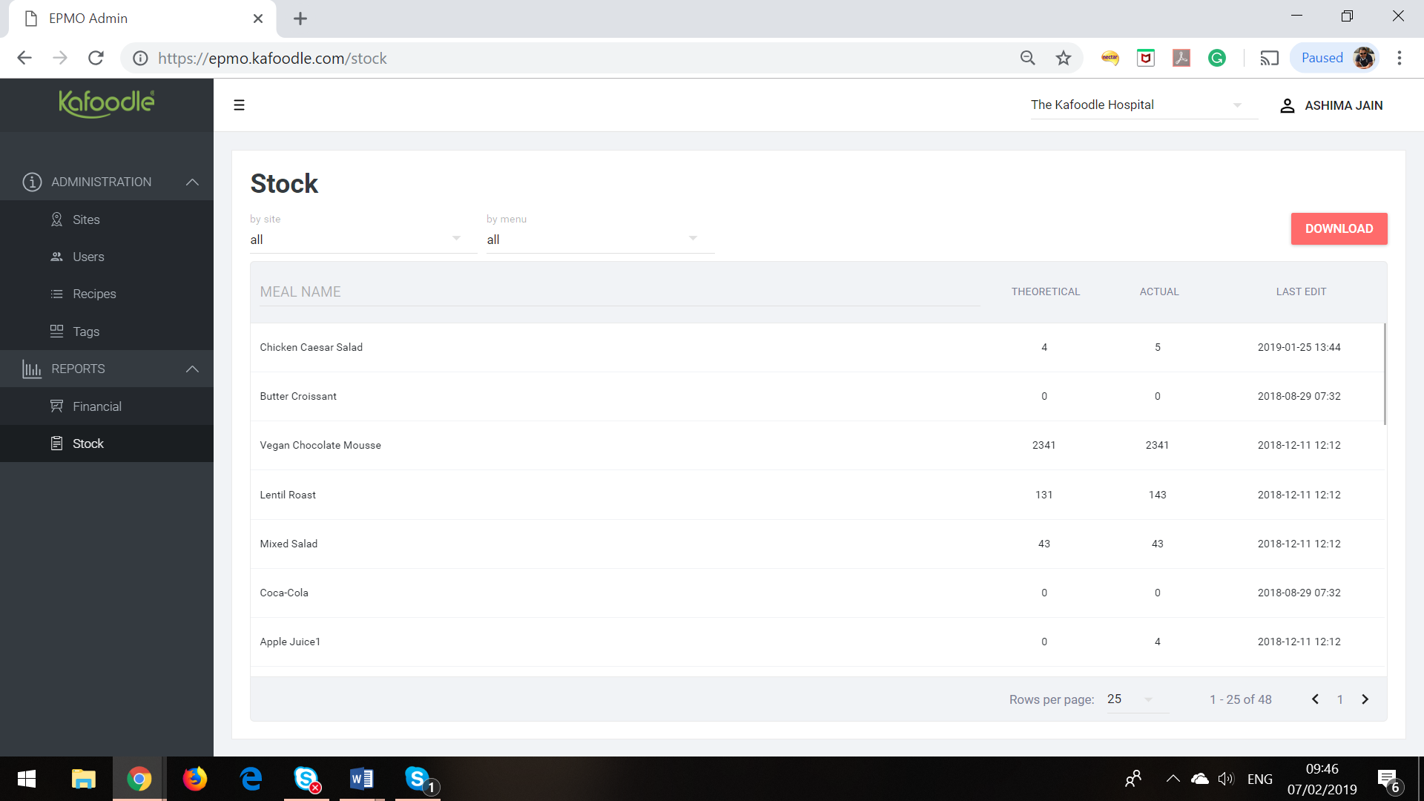Go to next page of stock table
Viewport: 1424px width, 801px height.
pyautogui.click(x=1365, y=699)
